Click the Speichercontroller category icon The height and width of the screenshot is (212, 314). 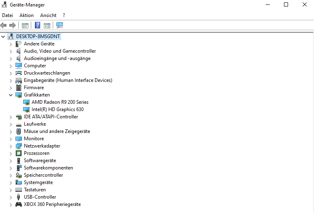click(x=19, y=175)
